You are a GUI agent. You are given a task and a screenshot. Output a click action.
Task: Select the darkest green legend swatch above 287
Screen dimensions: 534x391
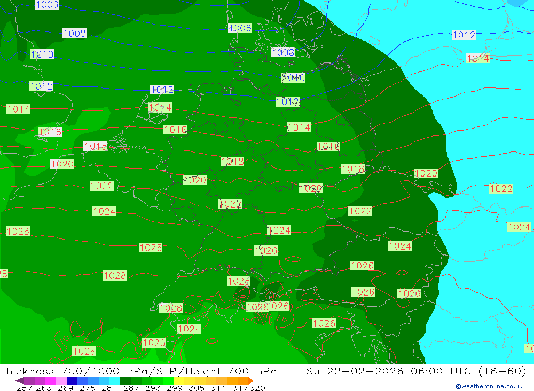tap(125, 380)
